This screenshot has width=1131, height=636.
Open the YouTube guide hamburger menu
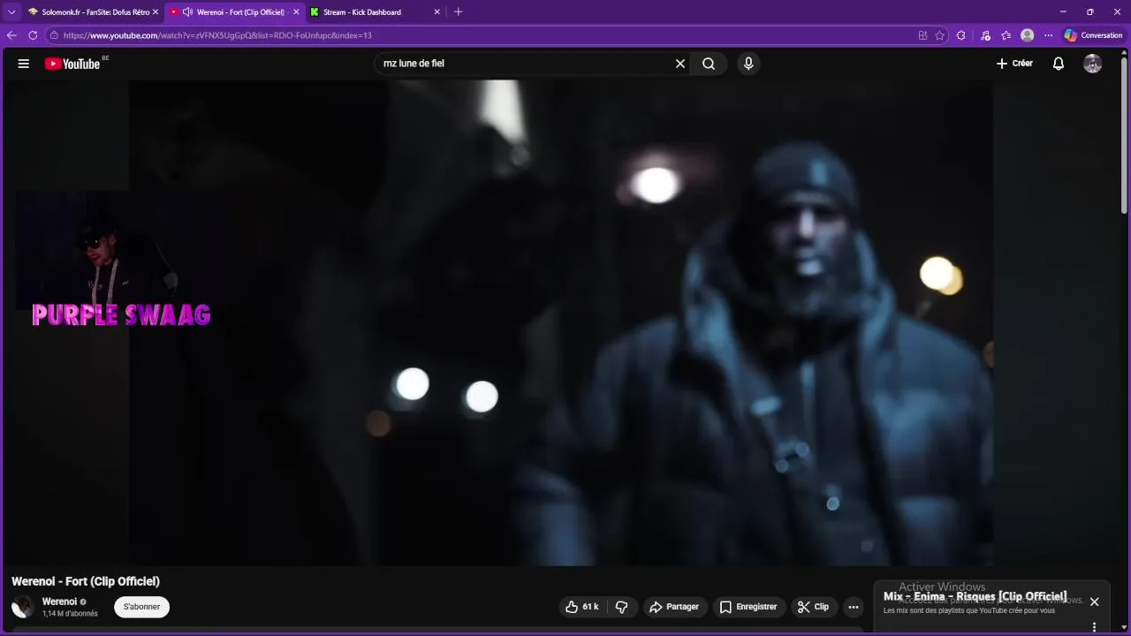(24, 64)
